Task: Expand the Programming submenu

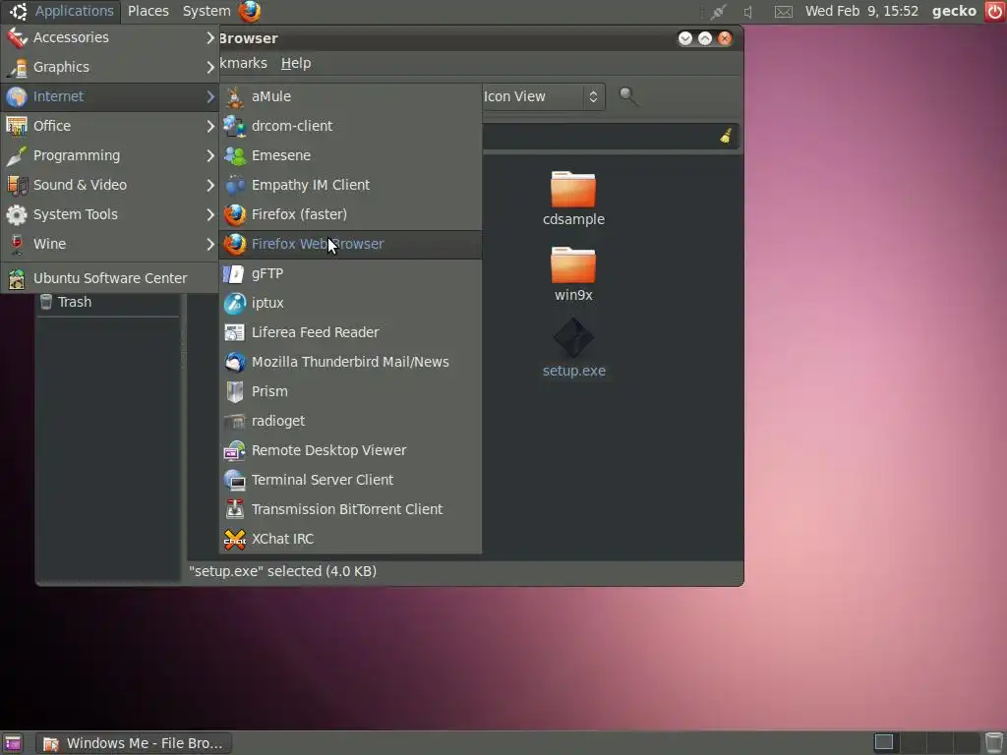Action: [110, 155]
